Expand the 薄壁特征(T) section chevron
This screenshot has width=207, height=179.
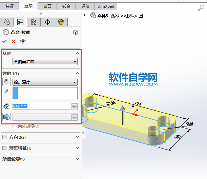point(78,148)
